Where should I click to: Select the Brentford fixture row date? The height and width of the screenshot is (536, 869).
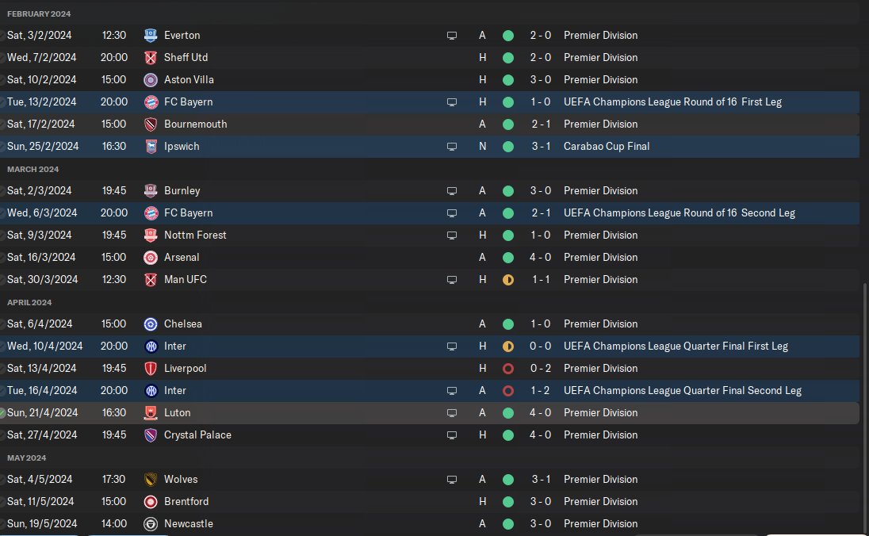pos(40,502)
